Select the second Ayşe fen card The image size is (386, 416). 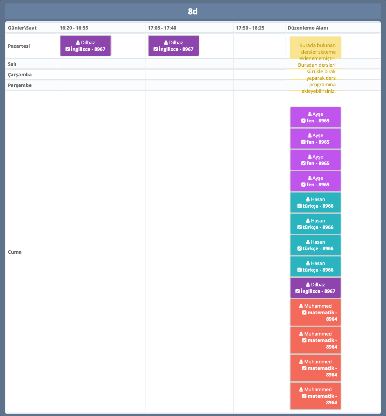pyautogui.click(x=315, y=139)
